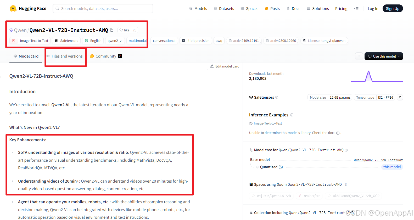This screenshot has width=414, height=220.
Task: Open the Models nav item
Action: [x=198, y=9]
